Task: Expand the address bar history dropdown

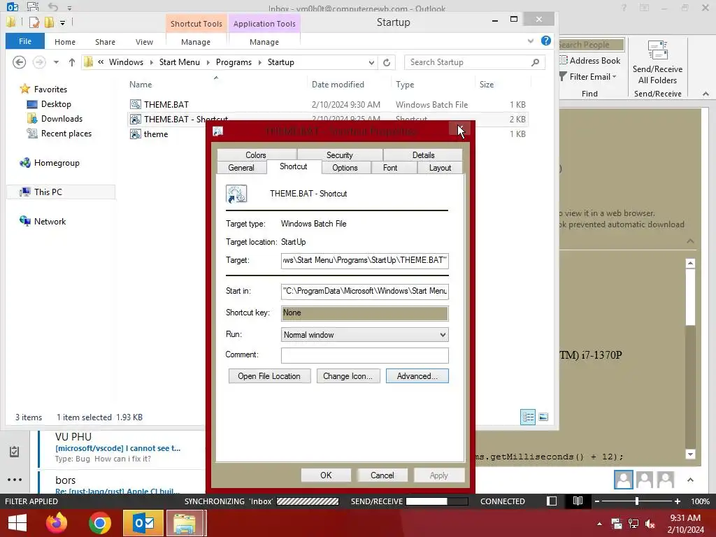Action: click(x=372, y=62)
